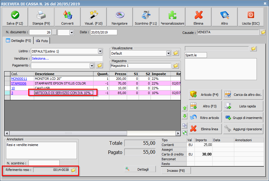Image resolution: width=269 pixels, height=181 pixels.
Task: Open article link MON00011
Action: click(19, 79)
